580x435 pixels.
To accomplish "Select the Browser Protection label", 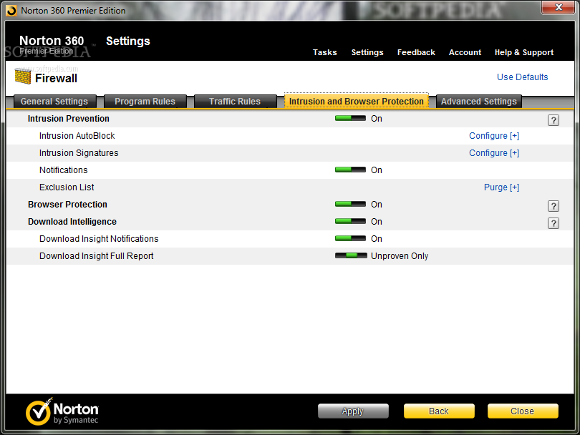I will (67, 205).
